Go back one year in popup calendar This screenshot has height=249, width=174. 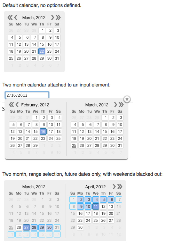[x=11, y=105]
